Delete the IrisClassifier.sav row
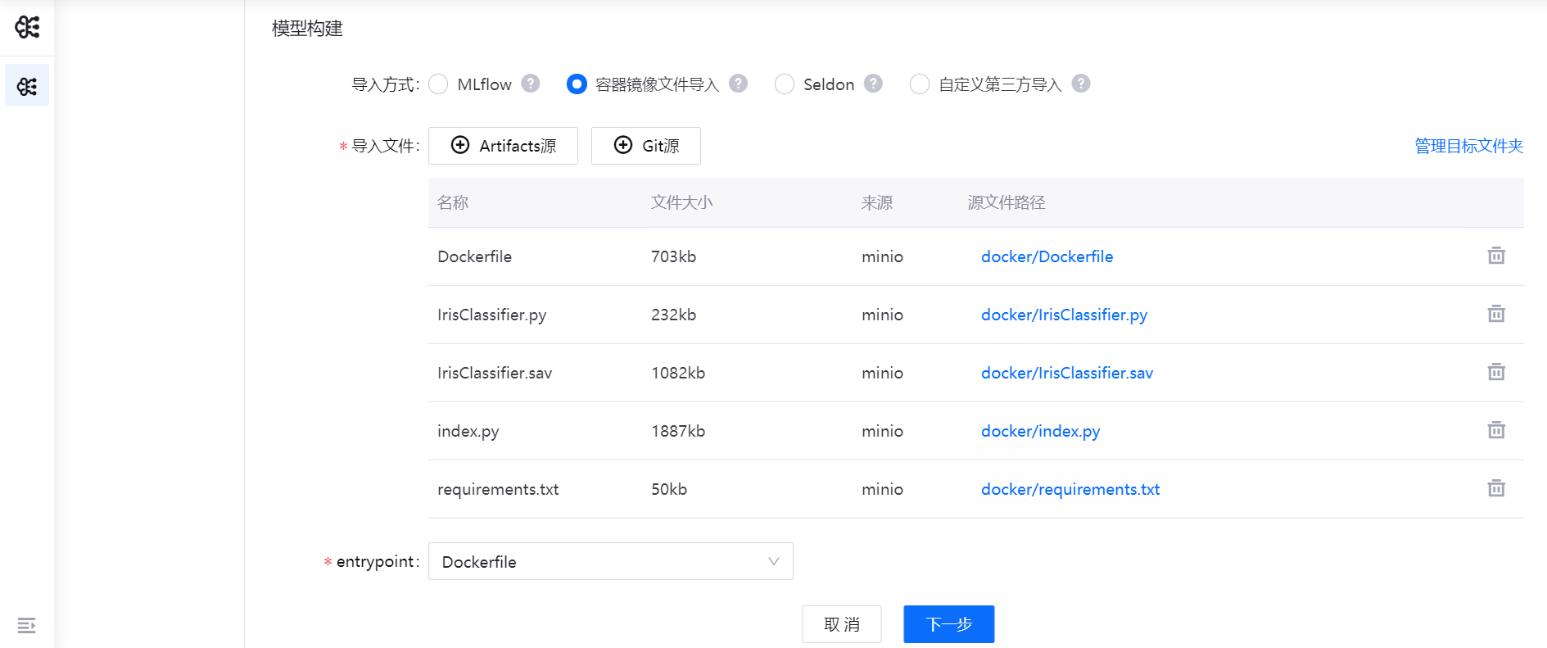Viewport: 1547px width, 648px height. [1496, 372]
